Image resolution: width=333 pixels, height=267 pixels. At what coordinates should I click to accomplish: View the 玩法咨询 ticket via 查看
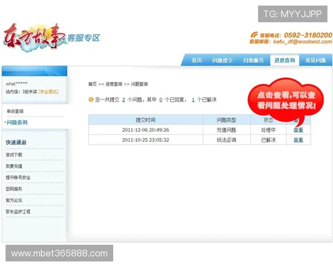pos(298,140)
